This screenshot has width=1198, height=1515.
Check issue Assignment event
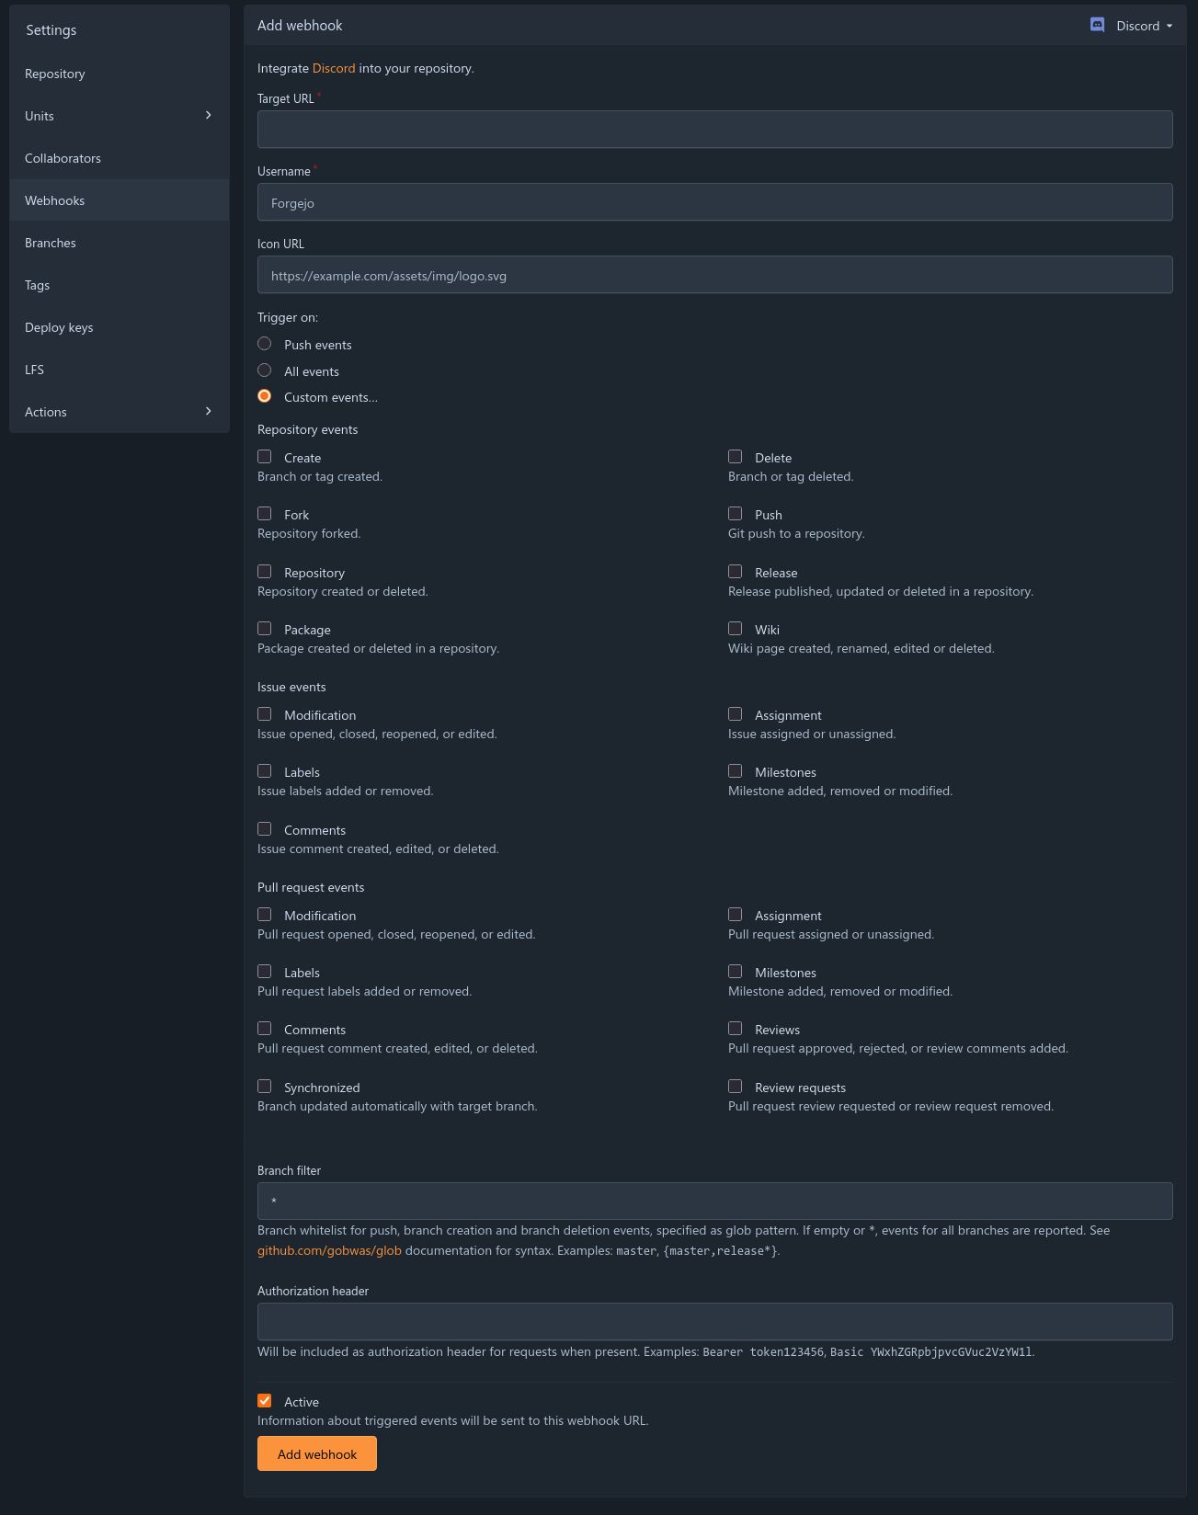[x=736, y=714]
